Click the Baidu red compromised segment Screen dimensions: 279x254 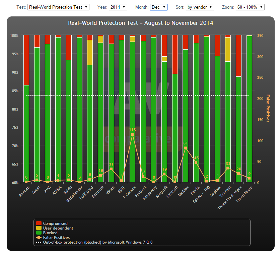tap(69, 48)
